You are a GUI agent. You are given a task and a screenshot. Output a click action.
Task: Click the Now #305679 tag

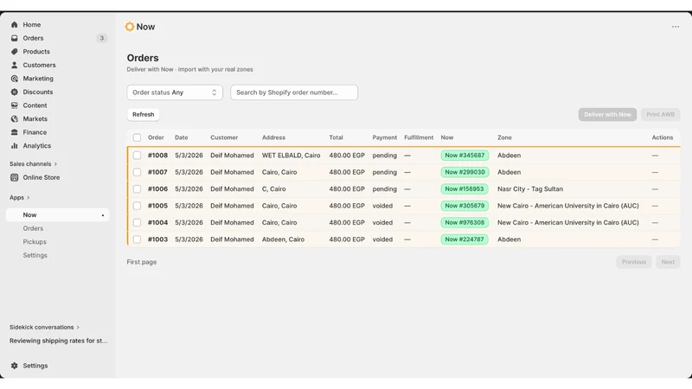(465, 206)
